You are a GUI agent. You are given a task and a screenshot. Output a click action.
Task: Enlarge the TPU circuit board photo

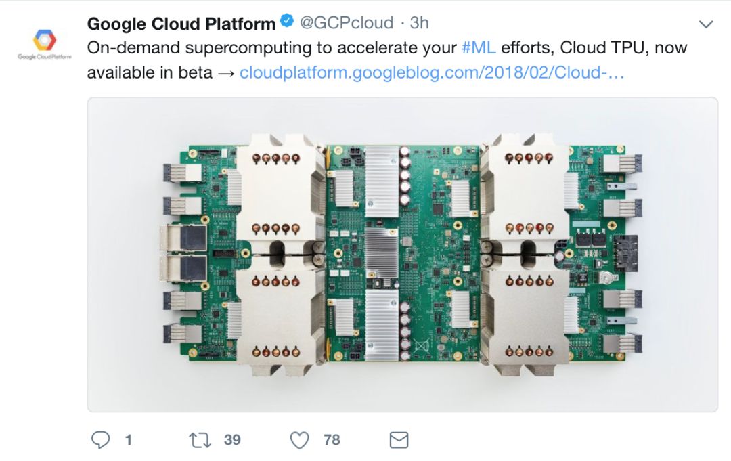(x=402, y=255)
